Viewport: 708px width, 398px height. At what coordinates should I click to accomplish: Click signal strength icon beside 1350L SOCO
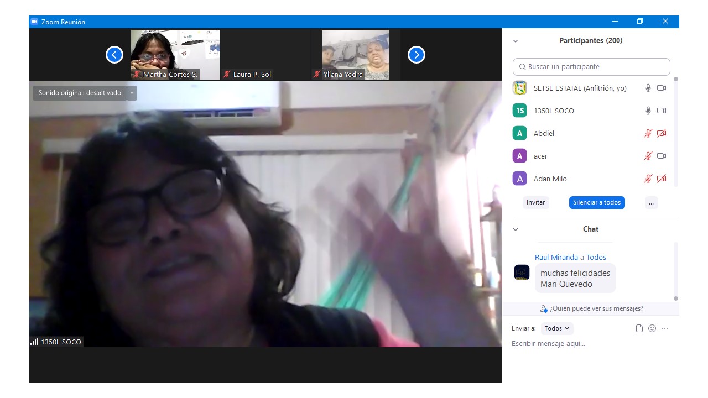[x=34, y=342]
